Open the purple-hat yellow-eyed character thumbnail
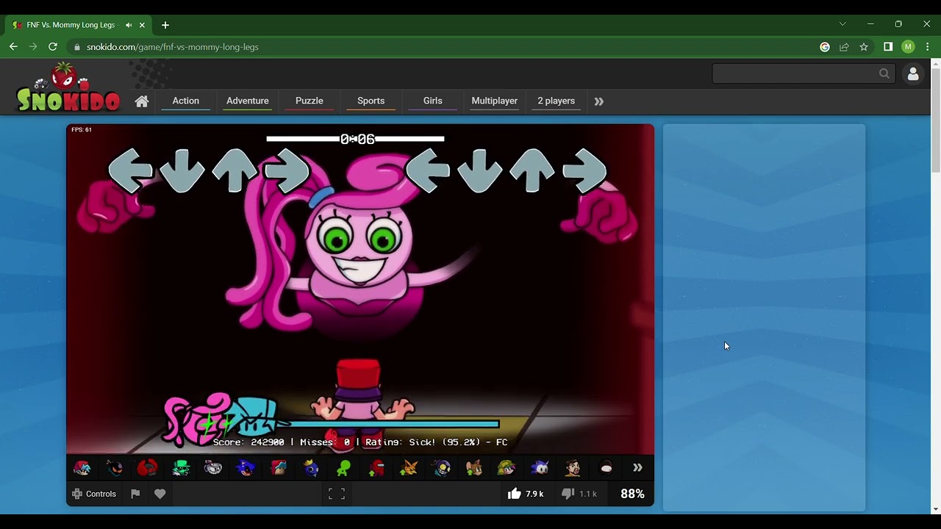The width and height of the screenshot is (941, 529). point(442,467)
